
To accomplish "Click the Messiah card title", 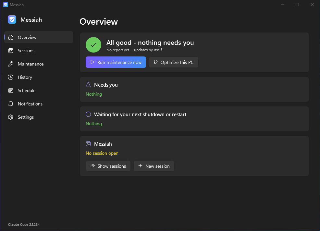I will 103,144.
